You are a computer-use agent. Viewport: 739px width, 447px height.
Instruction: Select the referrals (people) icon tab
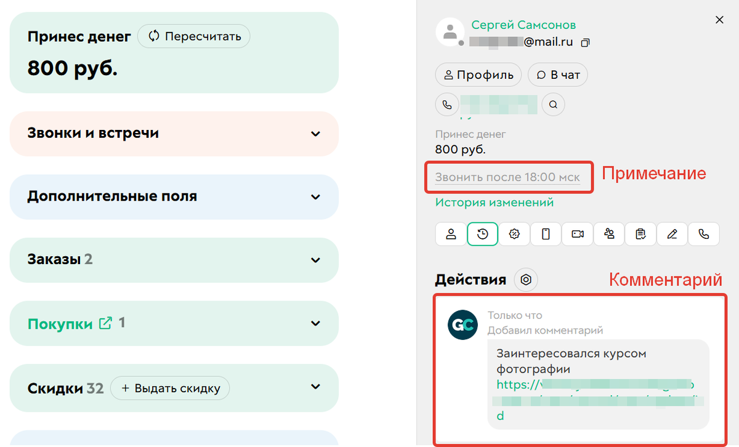pyautogui.click(x=609, y=234)
